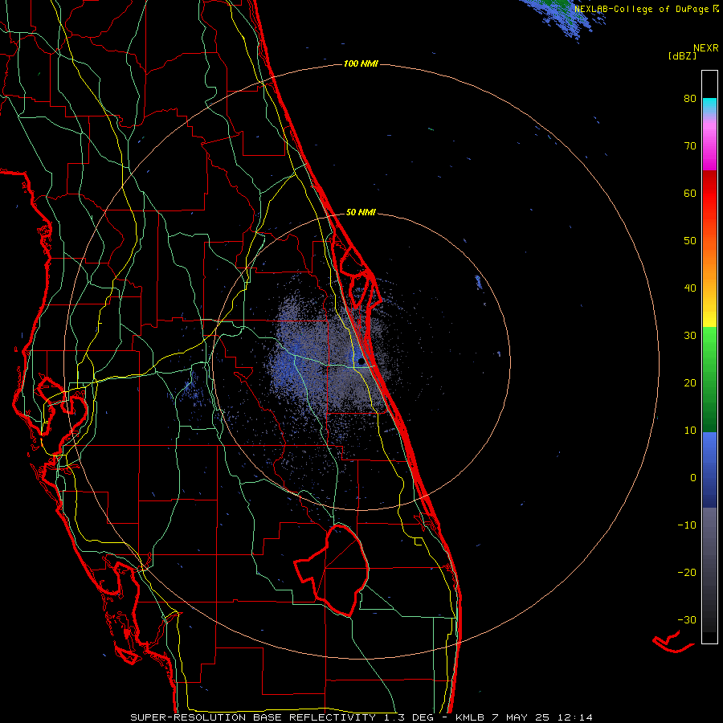Click the 50 dBZ scale value
723x723 pixels.
tap(690, 241)
